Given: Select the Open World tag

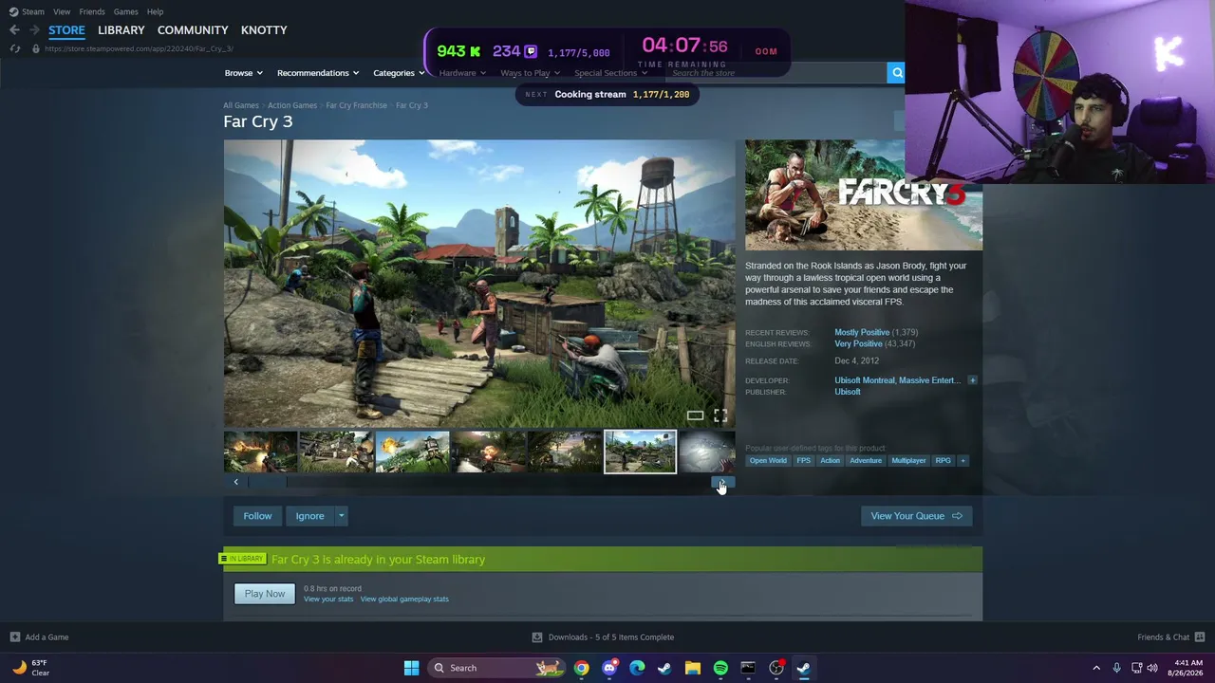Looking at the screenshot, I should tap(768, 461).
